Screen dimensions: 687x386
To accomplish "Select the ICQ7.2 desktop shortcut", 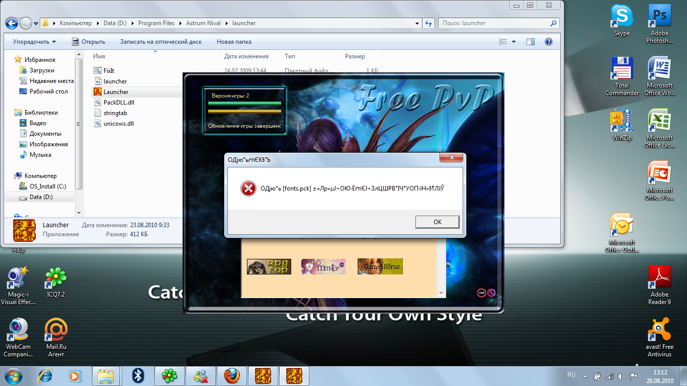I will [x=56, y=282].
